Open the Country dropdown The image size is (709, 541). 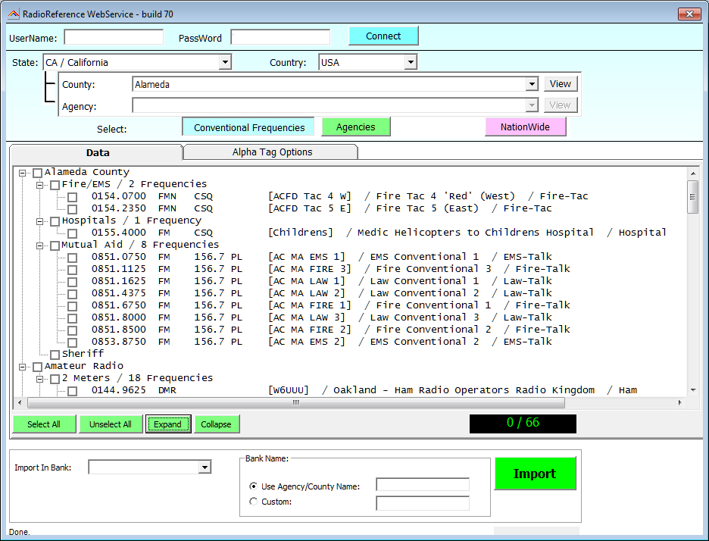(410, 62)
